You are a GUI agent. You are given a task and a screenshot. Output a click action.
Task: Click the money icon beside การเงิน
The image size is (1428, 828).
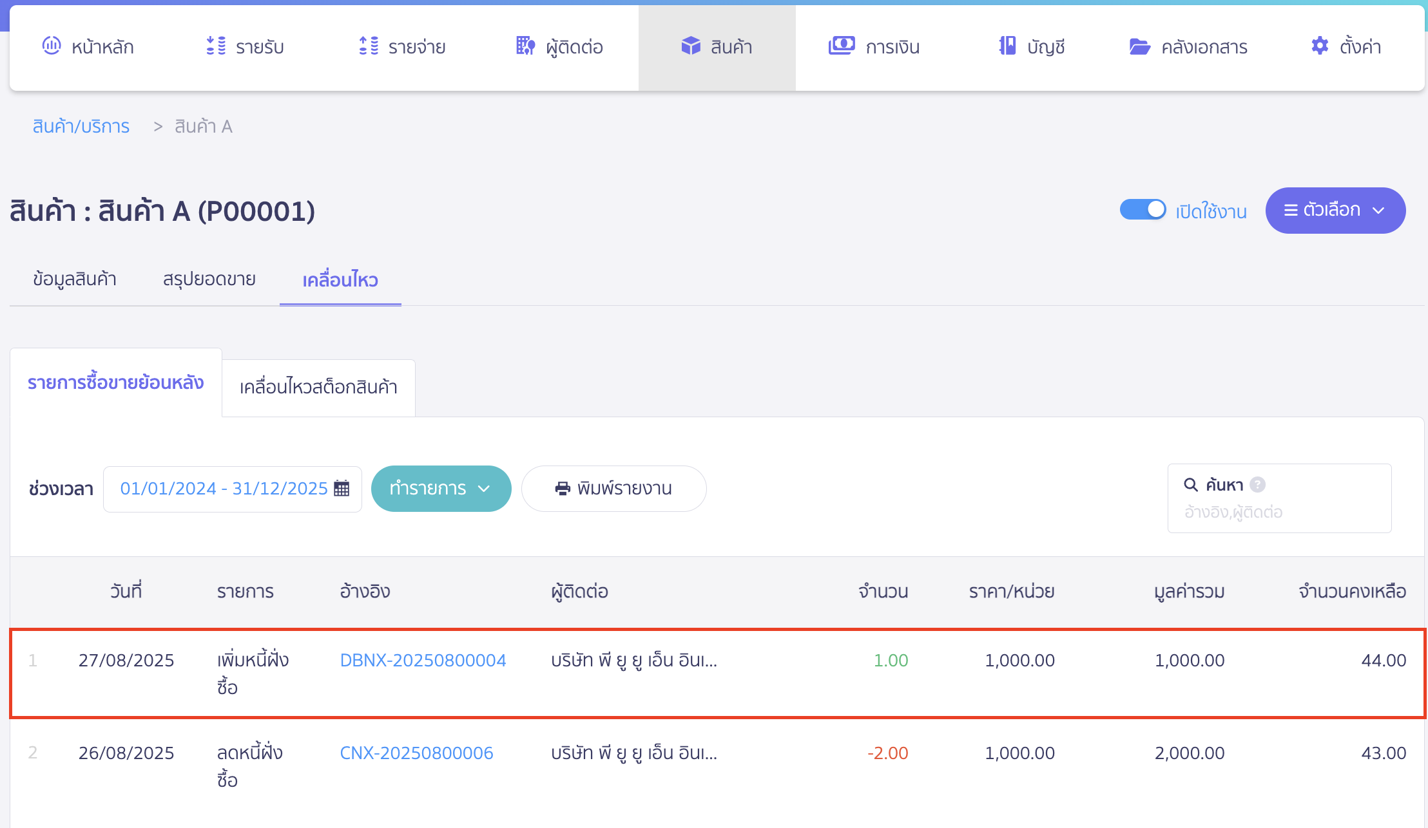coord(842,46)
